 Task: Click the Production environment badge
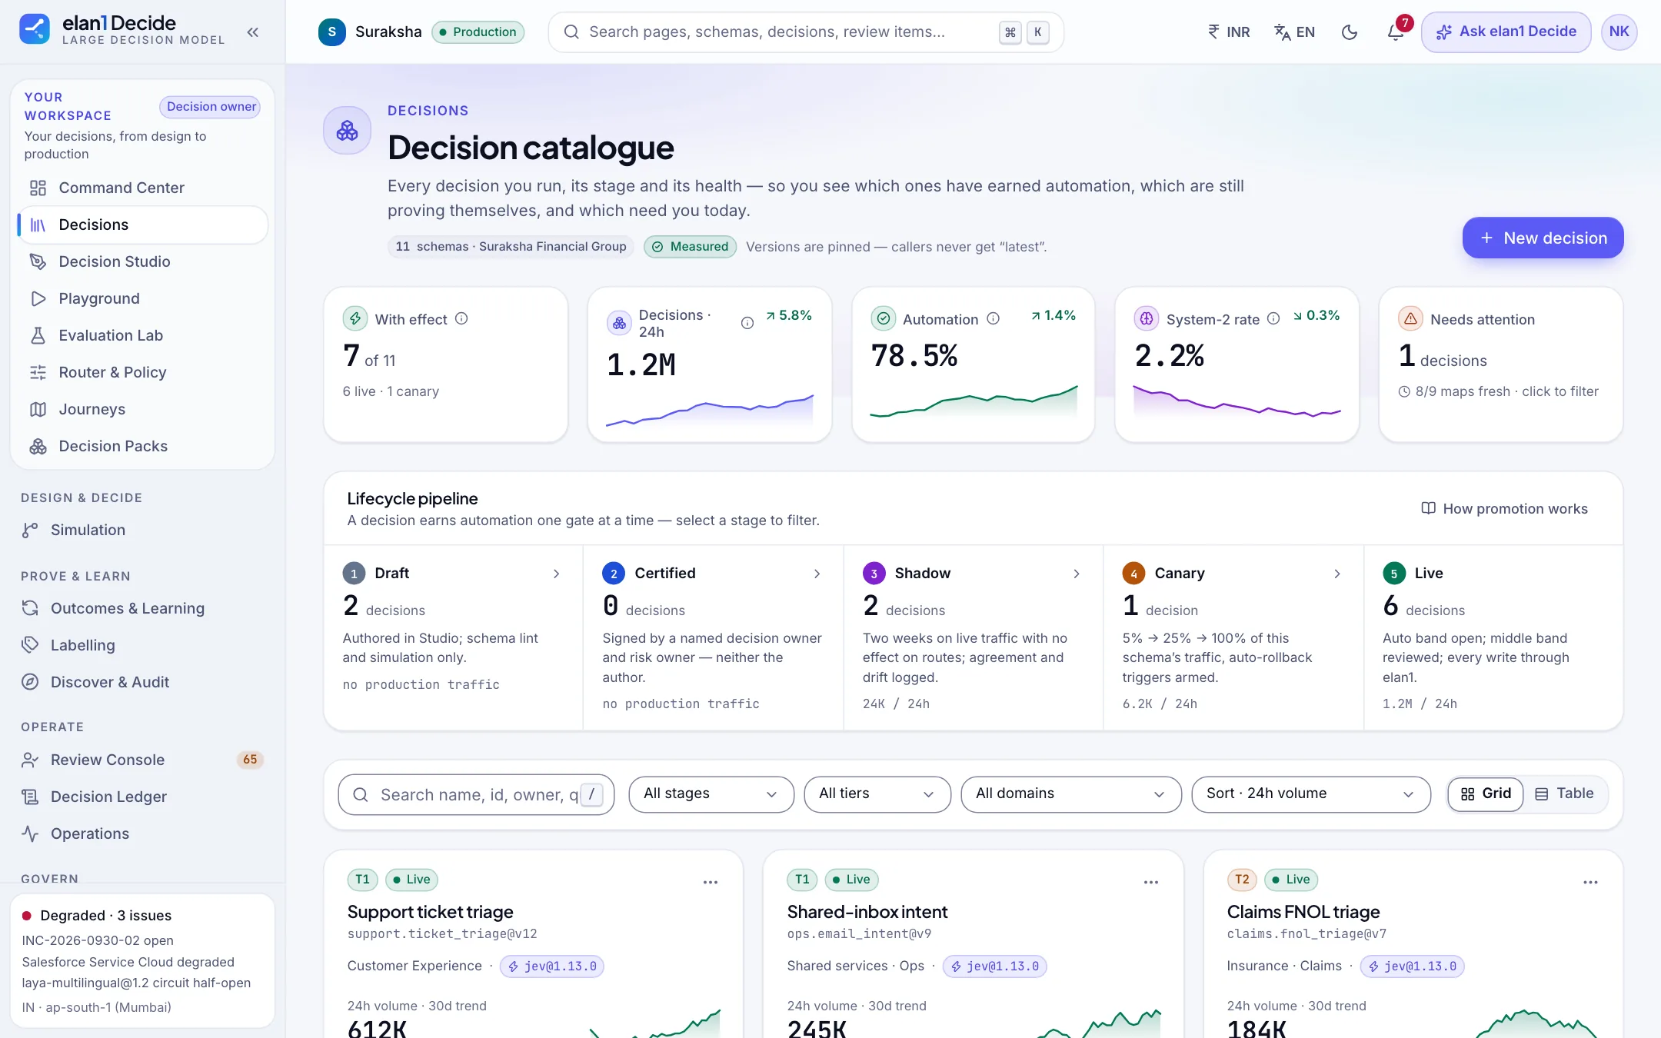pos(478,32)
